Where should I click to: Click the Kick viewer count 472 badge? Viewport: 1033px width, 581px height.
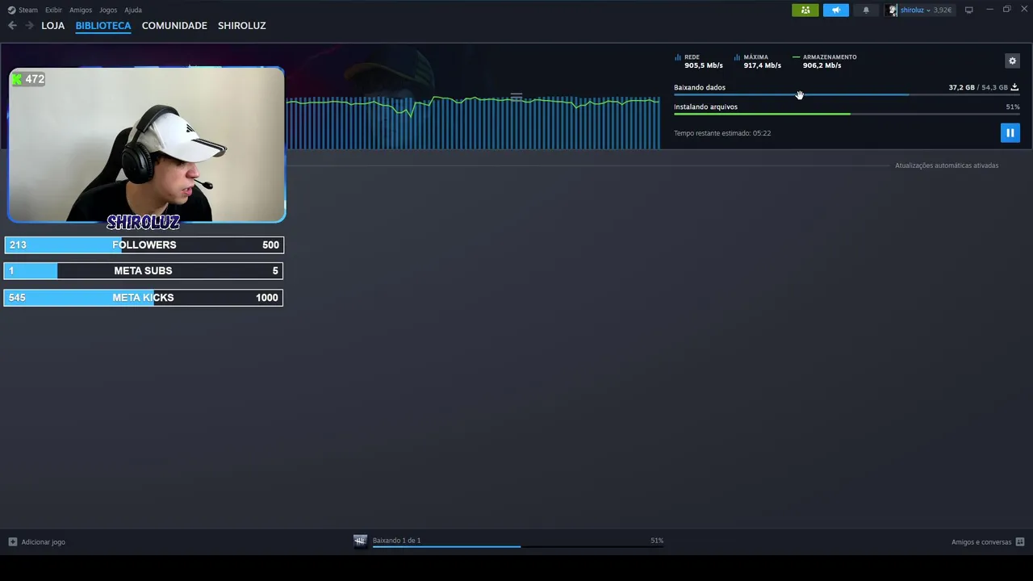pos(28,79)
